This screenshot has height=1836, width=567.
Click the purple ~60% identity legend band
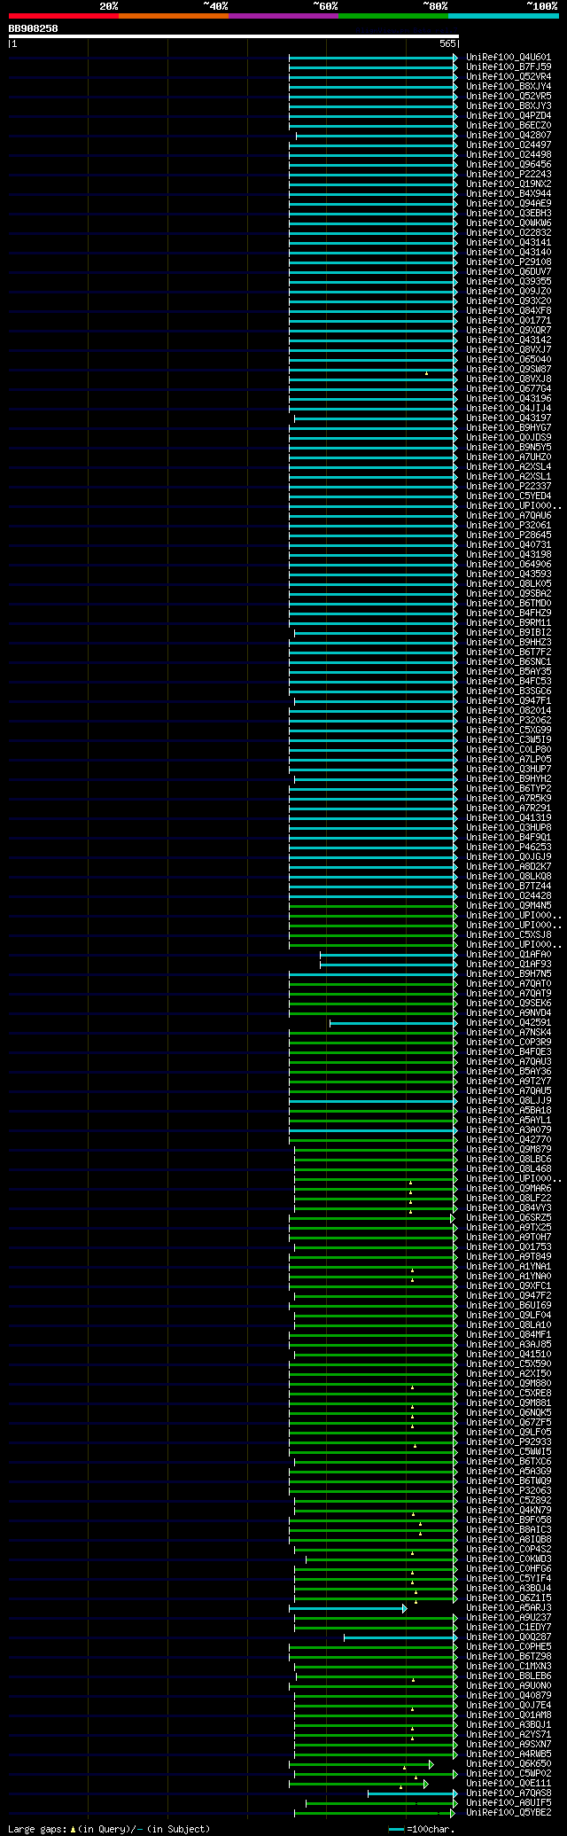283,16
